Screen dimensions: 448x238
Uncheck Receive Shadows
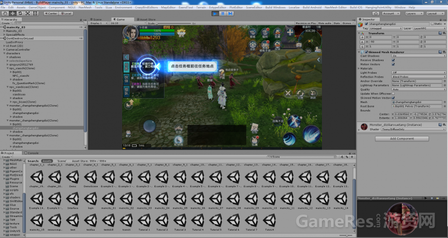tap(393, 60)
